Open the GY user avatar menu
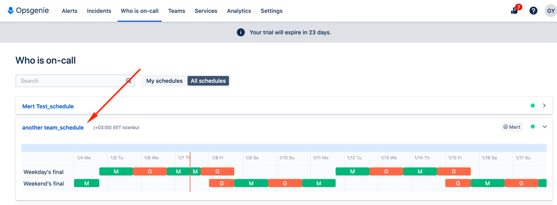 click(x=551, y=11)
